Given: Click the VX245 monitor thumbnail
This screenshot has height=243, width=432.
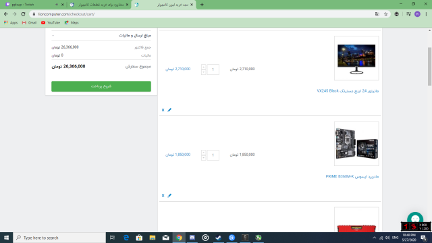Looking at the screenshot, I should [356, 58].
